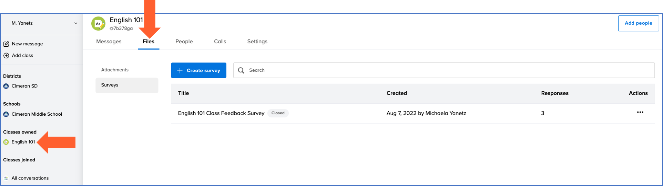Switch to the Messages tab
Image resolution: width=663 pixels, height=186 pixels.
pos(109,42)
